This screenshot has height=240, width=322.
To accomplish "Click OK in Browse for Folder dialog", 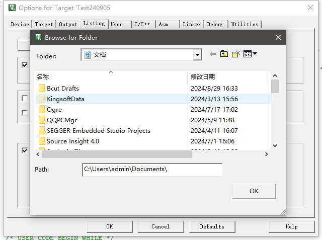I will pos(254,191).
